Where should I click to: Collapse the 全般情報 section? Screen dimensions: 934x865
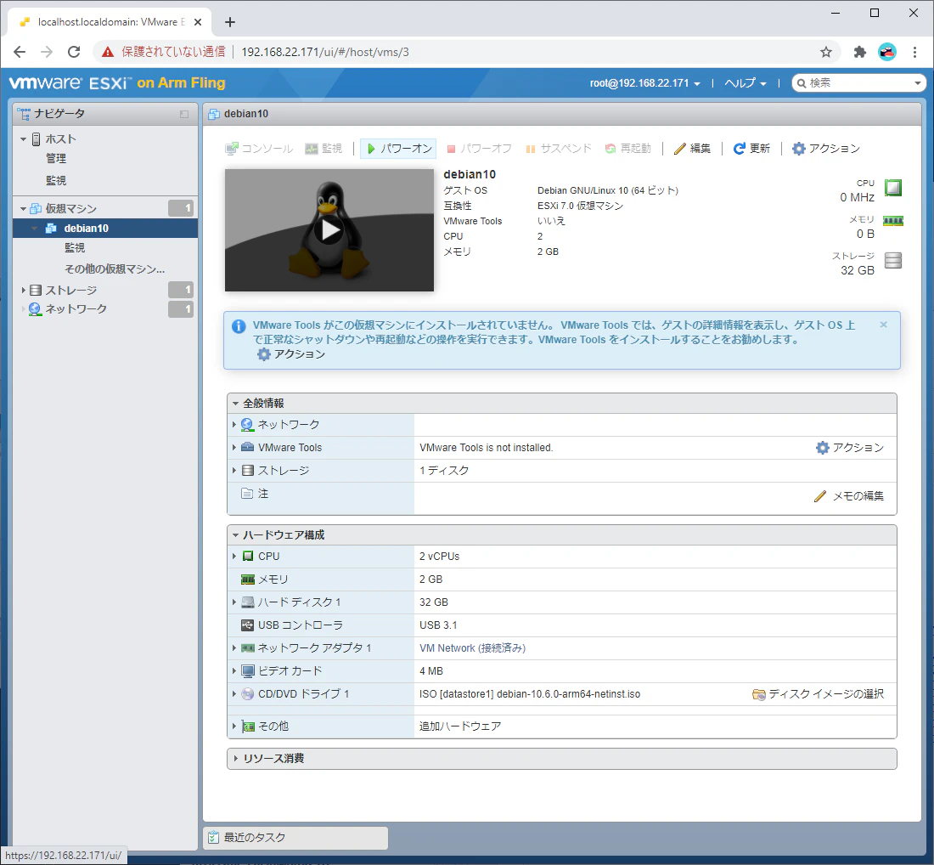click(x=236, y=403)
